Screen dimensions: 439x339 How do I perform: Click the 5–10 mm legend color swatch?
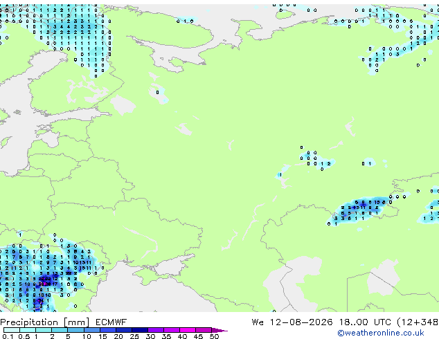tap(75, 330)
